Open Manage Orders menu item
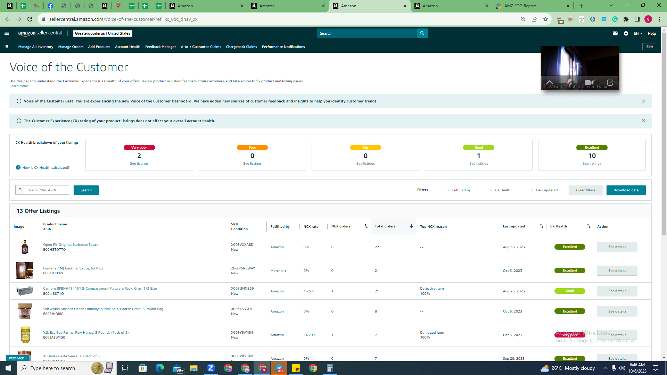 (71, 47)
